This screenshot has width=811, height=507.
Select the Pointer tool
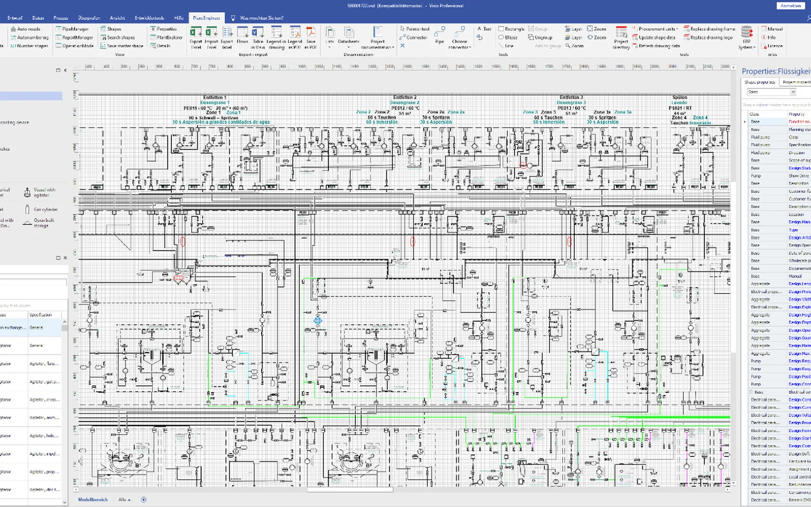click(415, 29)
